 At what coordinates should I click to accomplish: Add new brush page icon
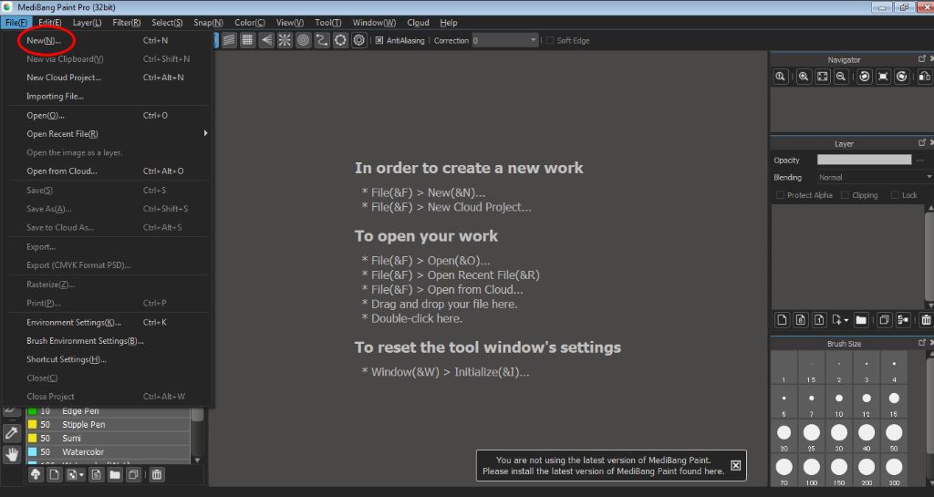pos(54,474)
